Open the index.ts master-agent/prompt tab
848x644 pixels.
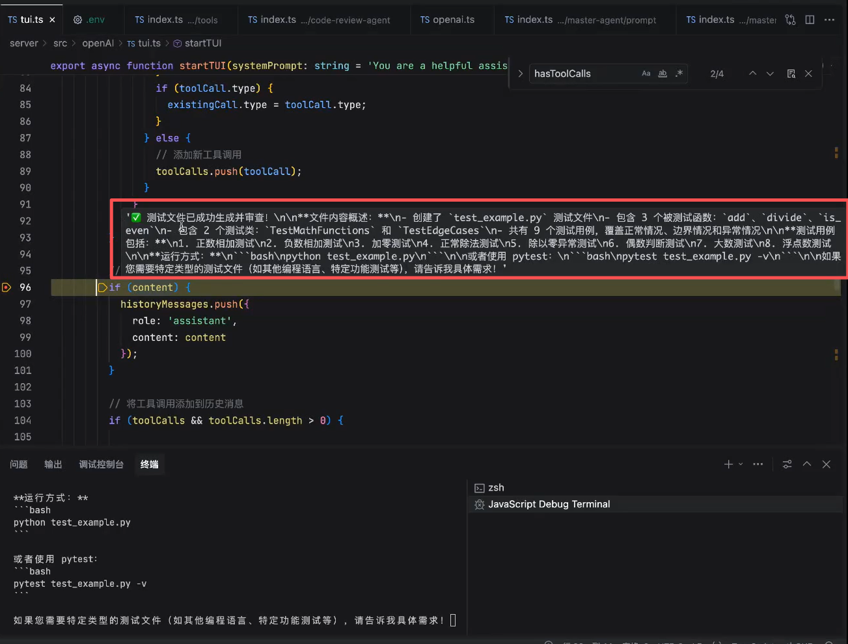click(580, 20)
